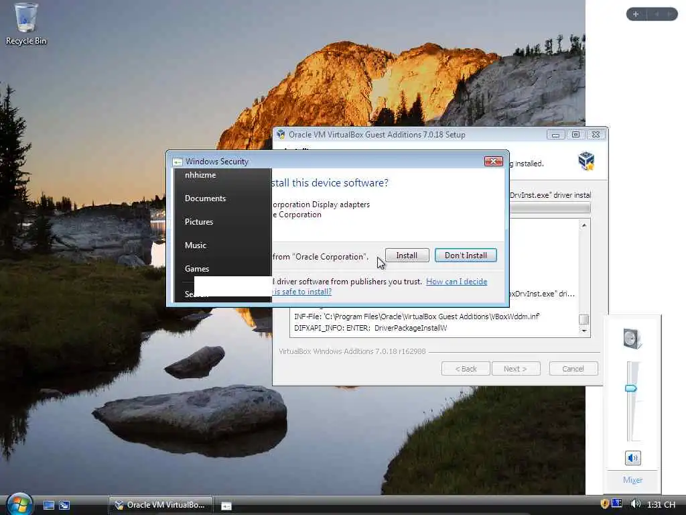Click Windows Security title bar icon
The height and width of the screenshot is (515, 686).
177,162
